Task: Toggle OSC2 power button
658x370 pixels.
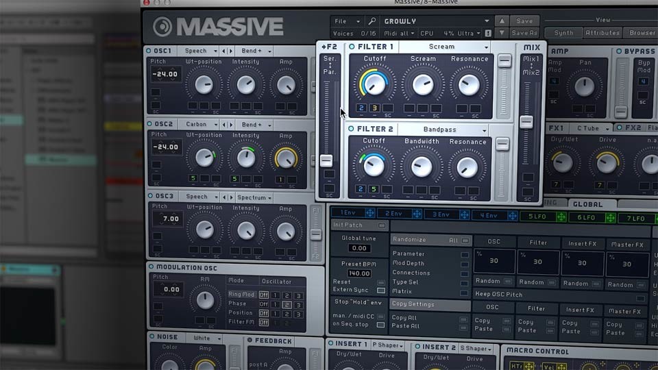Action: coord(149,124)
